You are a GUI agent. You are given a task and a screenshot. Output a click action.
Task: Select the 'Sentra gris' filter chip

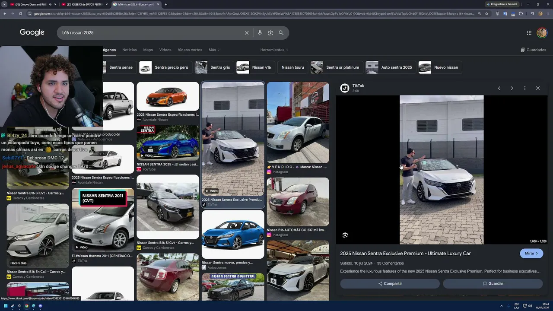[214, 67]
